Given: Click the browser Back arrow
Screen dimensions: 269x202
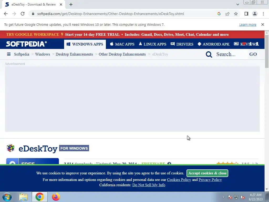Looking at the screenshot, I should 6,14.
